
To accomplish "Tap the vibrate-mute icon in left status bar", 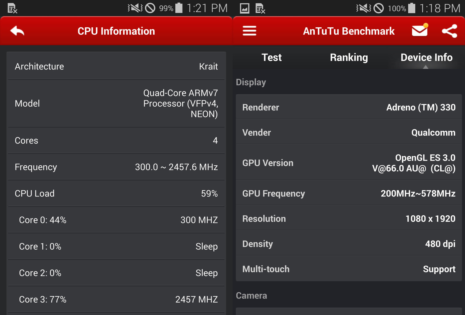I will coord(135,8).
